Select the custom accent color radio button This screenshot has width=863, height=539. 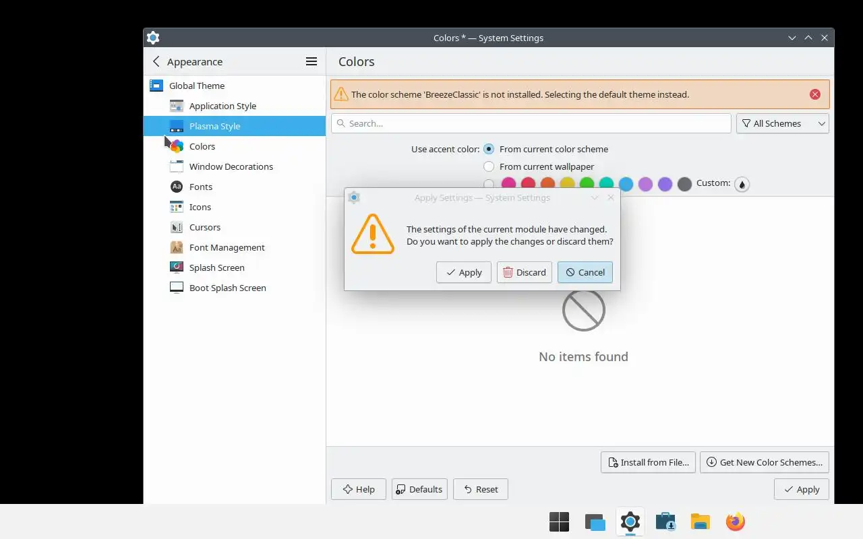pyautogui.click(x=489, y=184)
